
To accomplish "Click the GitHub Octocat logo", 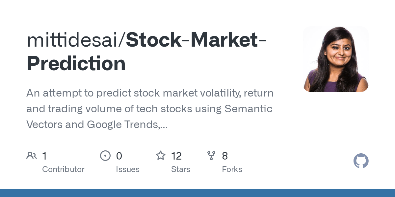I will (x=361, y=161).
